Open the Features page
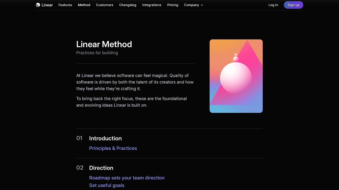Viewport: 339px width, 190px height. [x=65, y=5]
